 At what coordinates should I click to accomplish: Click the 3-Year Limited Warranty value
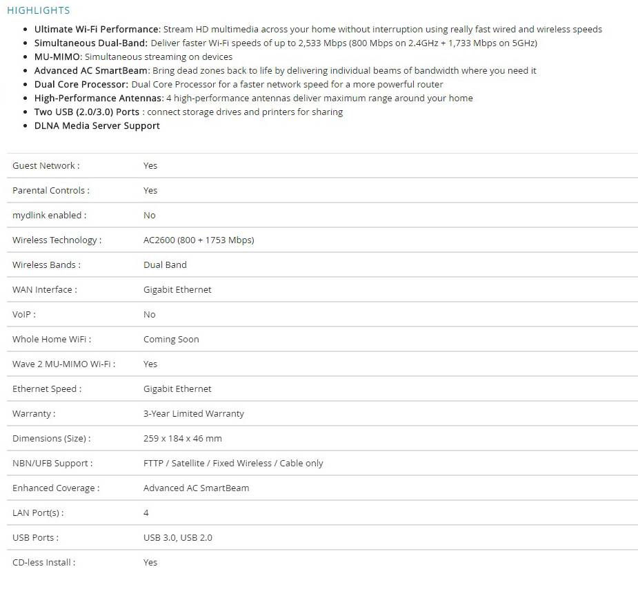pyautogui.click(x=194, y=413)
